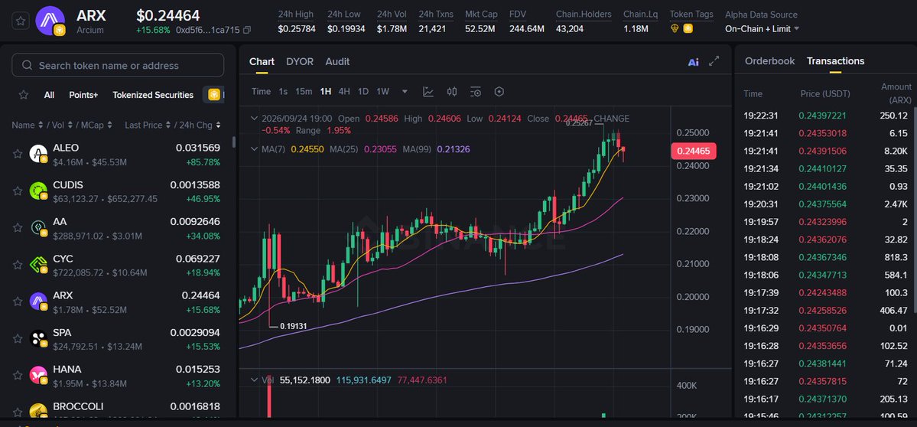
Task: Set chart interval to 1H
Action: [326, 92]
